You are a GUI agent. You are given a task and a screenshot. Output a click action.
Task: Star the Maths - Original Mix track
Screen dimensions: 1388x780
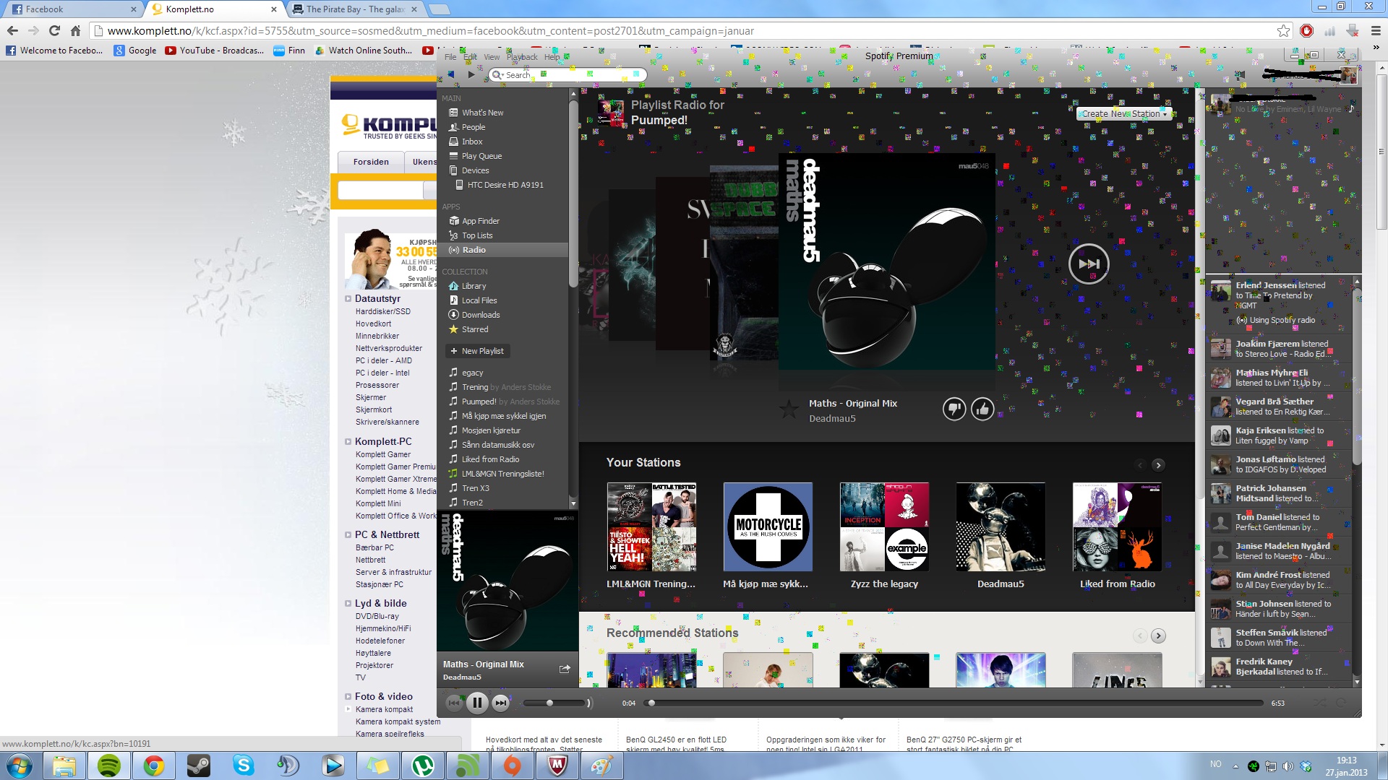point(789,410)
